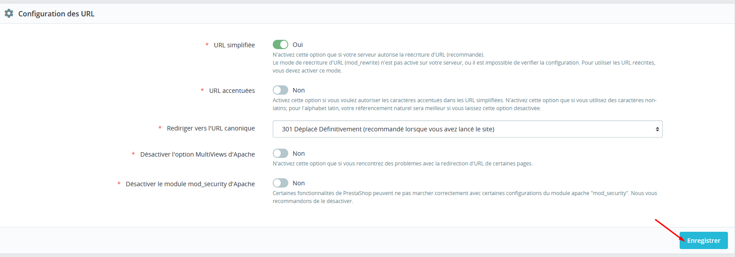Click the arrows at the redirect select's right edge
Screen dimensions: 735x257
click(x=657, y=129)
